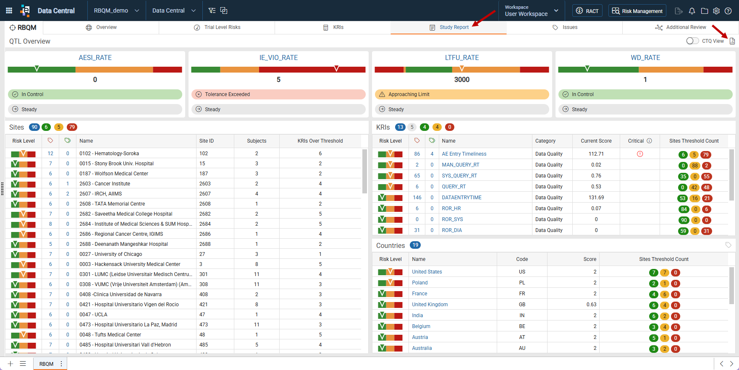This screenshot has width=739, height=370.
Task: Click the tag icon in Countries panel
Action: (729, 245)
